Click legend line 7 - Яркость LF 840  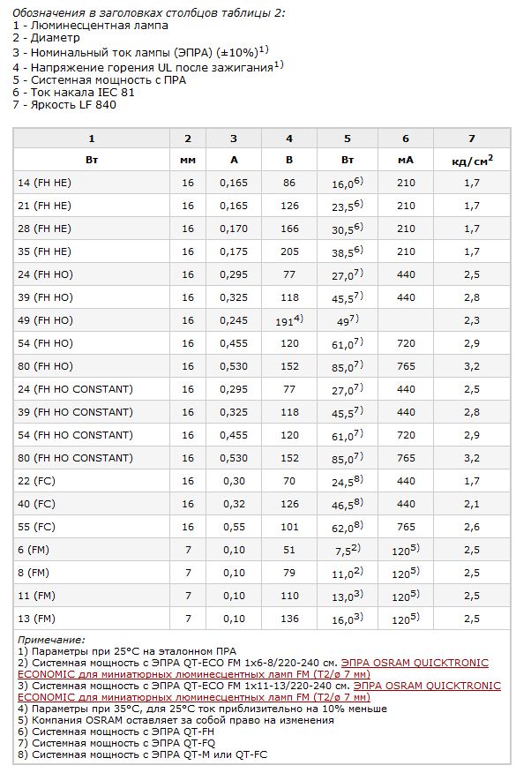click(64, 104)
